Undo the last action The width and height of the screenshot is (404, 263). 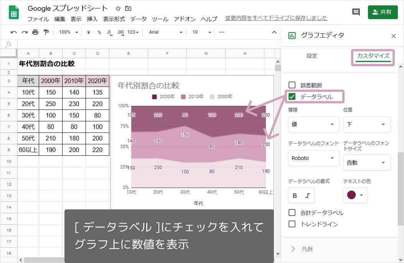[x=14, y=32]
